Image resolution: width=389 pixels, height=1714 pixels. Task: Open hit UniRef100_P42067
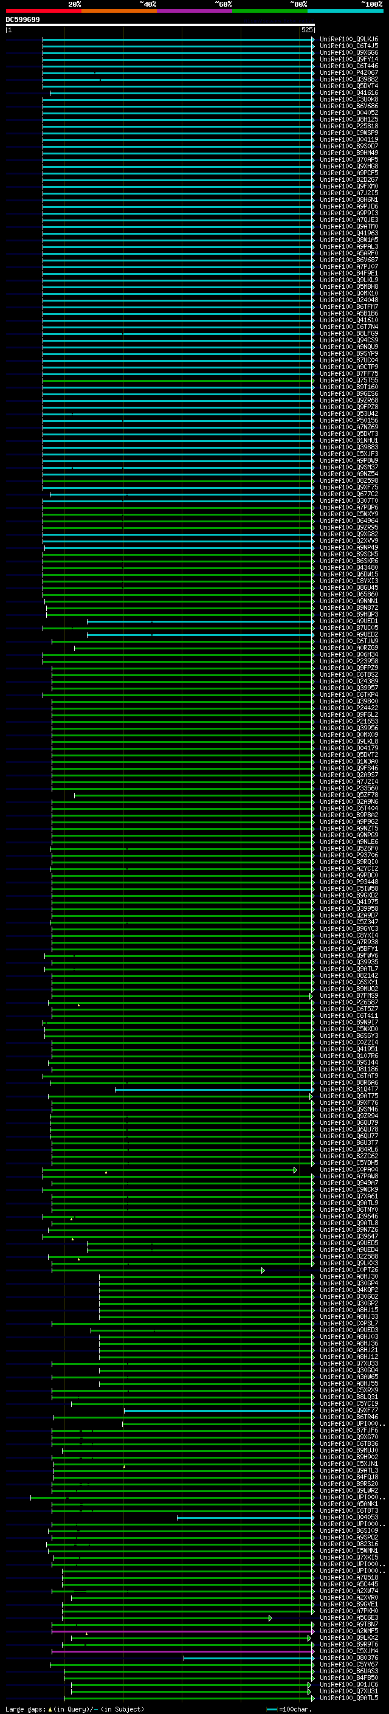[348, 72]
